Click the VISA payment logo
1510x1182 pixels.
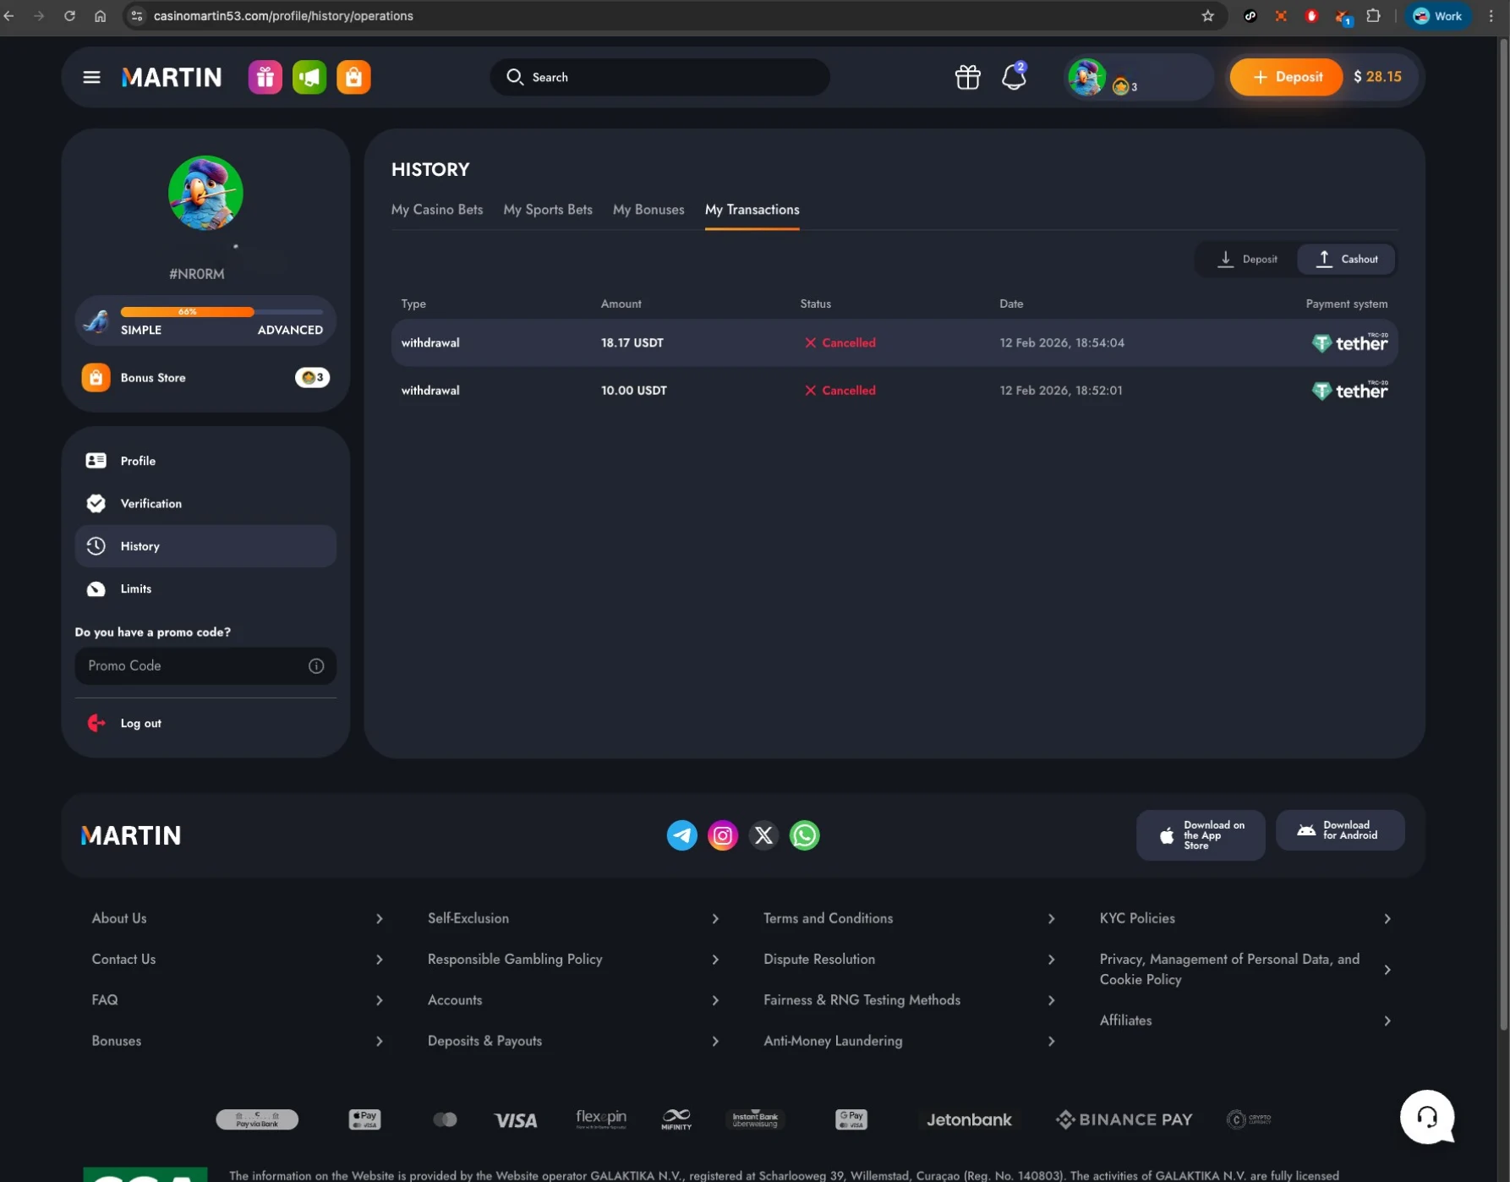(516, 1120)
